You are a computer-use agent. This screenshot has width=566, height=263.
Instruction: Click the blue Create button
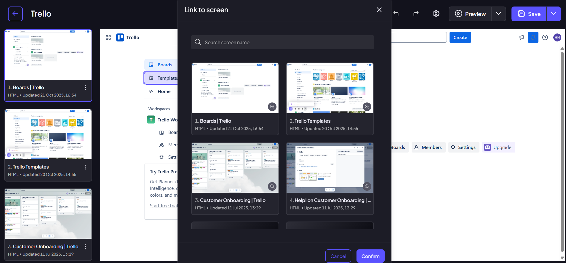[460, 37]
